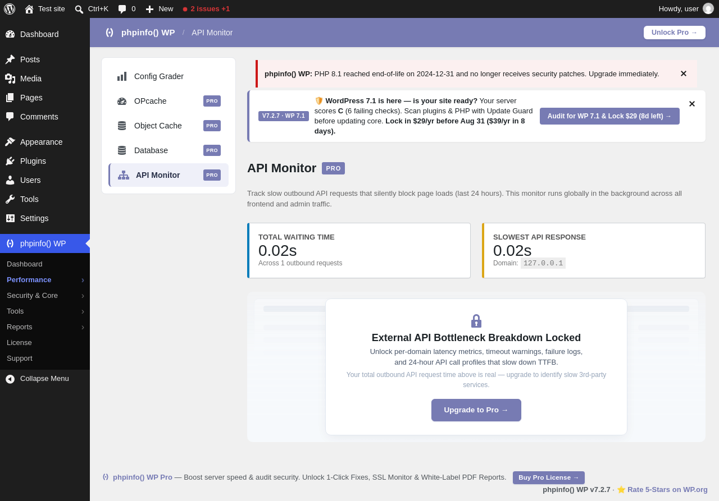719x501 pixels.
Task: Click the Dashboard gauge icon in sidebar
Action: (x=10, y=34)
